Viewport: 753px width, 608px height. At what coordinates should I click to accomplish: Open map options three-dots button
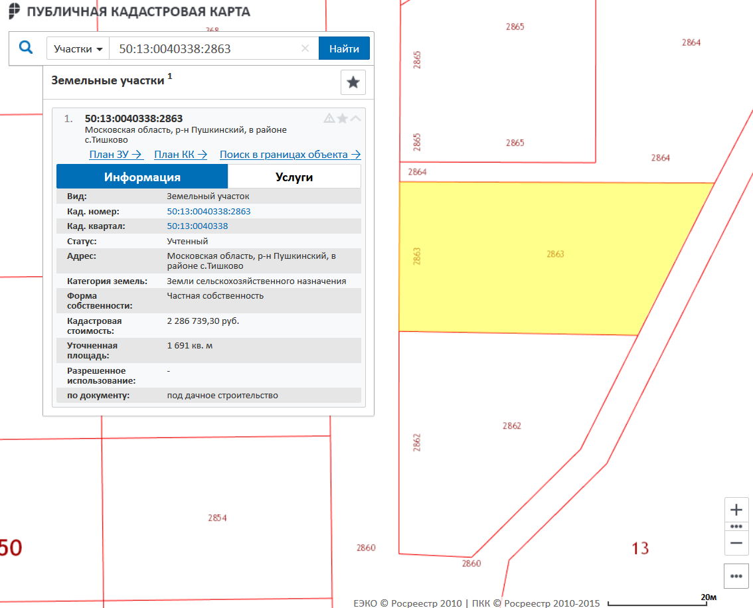pos(736,576)
